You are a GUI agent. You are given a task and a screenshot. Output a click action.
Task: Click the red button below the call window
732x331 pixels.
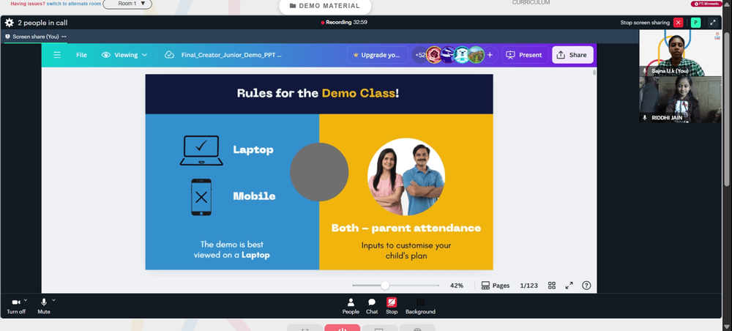click(342, 328)
